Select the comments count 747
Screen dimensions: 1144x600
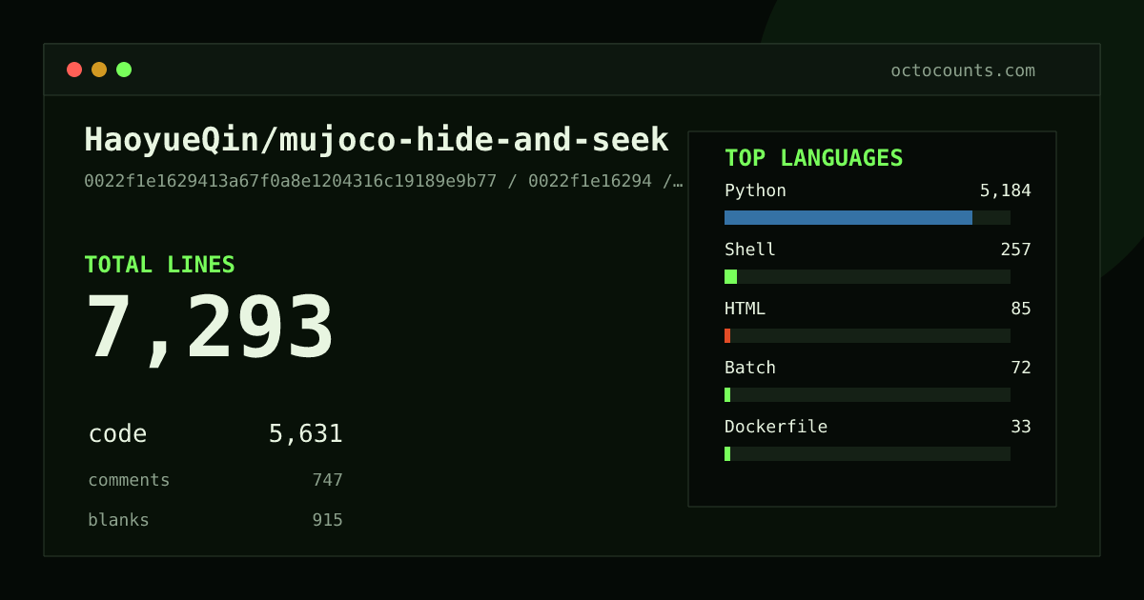[x=327, y=480]
